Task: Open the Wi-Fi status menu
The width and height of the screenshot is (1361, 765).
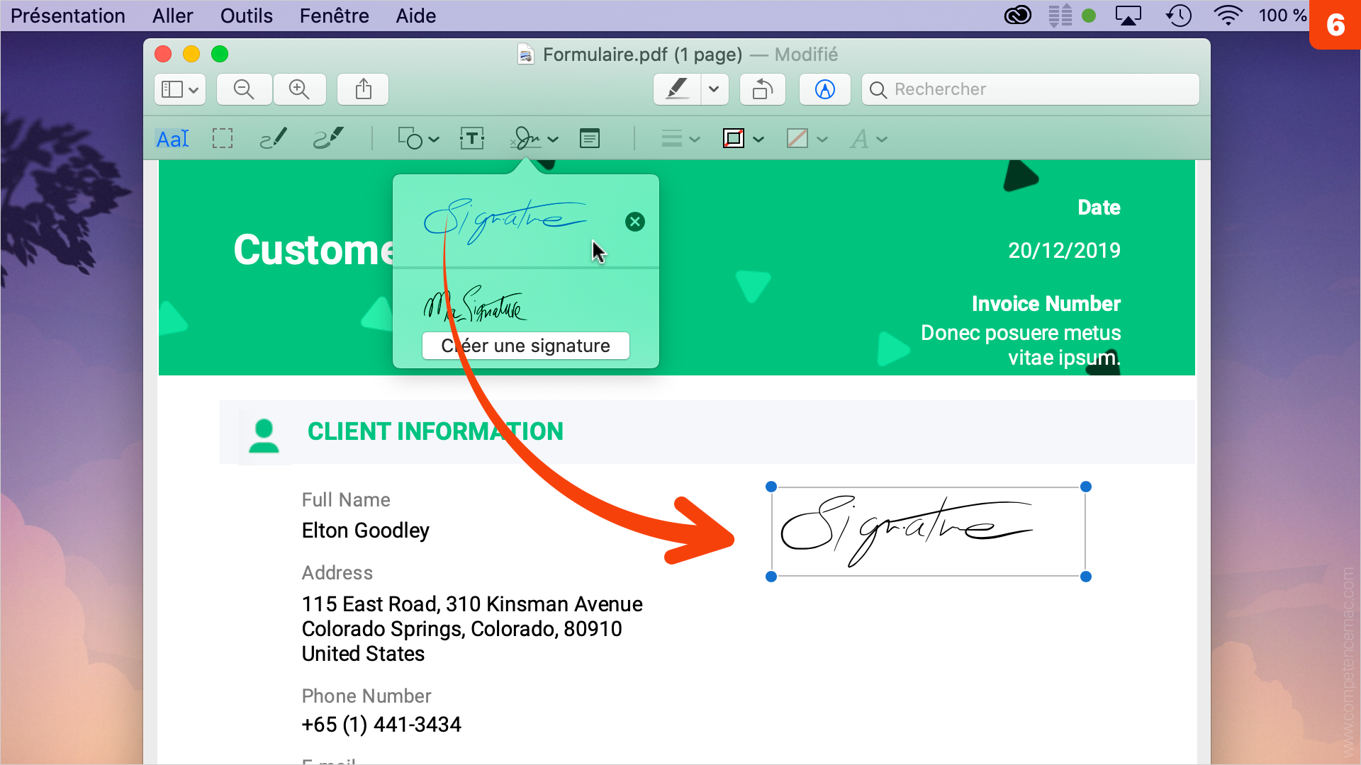Action: coord(1228,16)
